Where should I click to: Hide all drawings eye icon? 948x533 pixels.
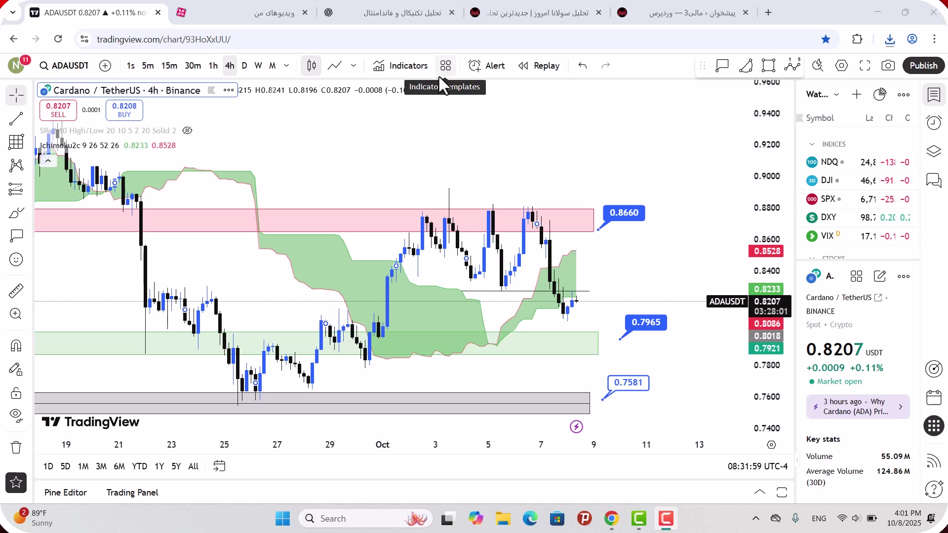point(16,416)
